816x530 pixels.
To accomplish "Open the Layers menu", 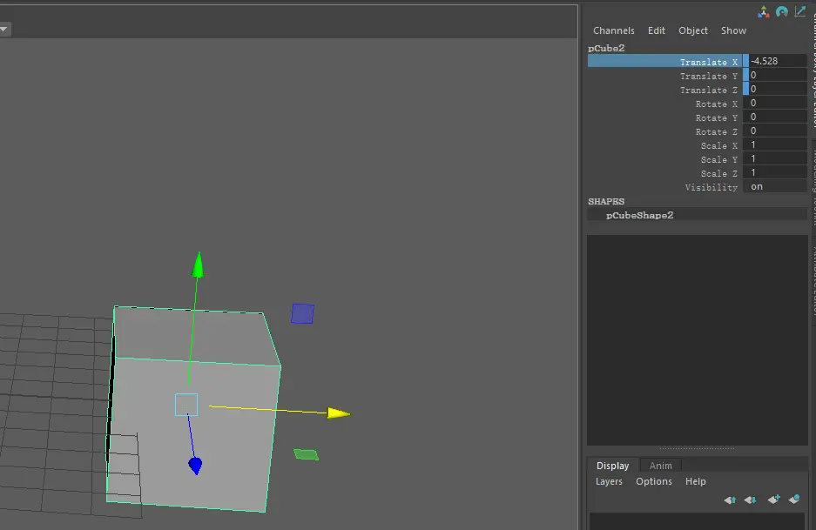I will coord(609,481).
